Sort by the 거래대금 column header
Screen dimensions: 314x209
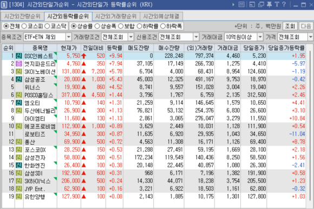228,48
